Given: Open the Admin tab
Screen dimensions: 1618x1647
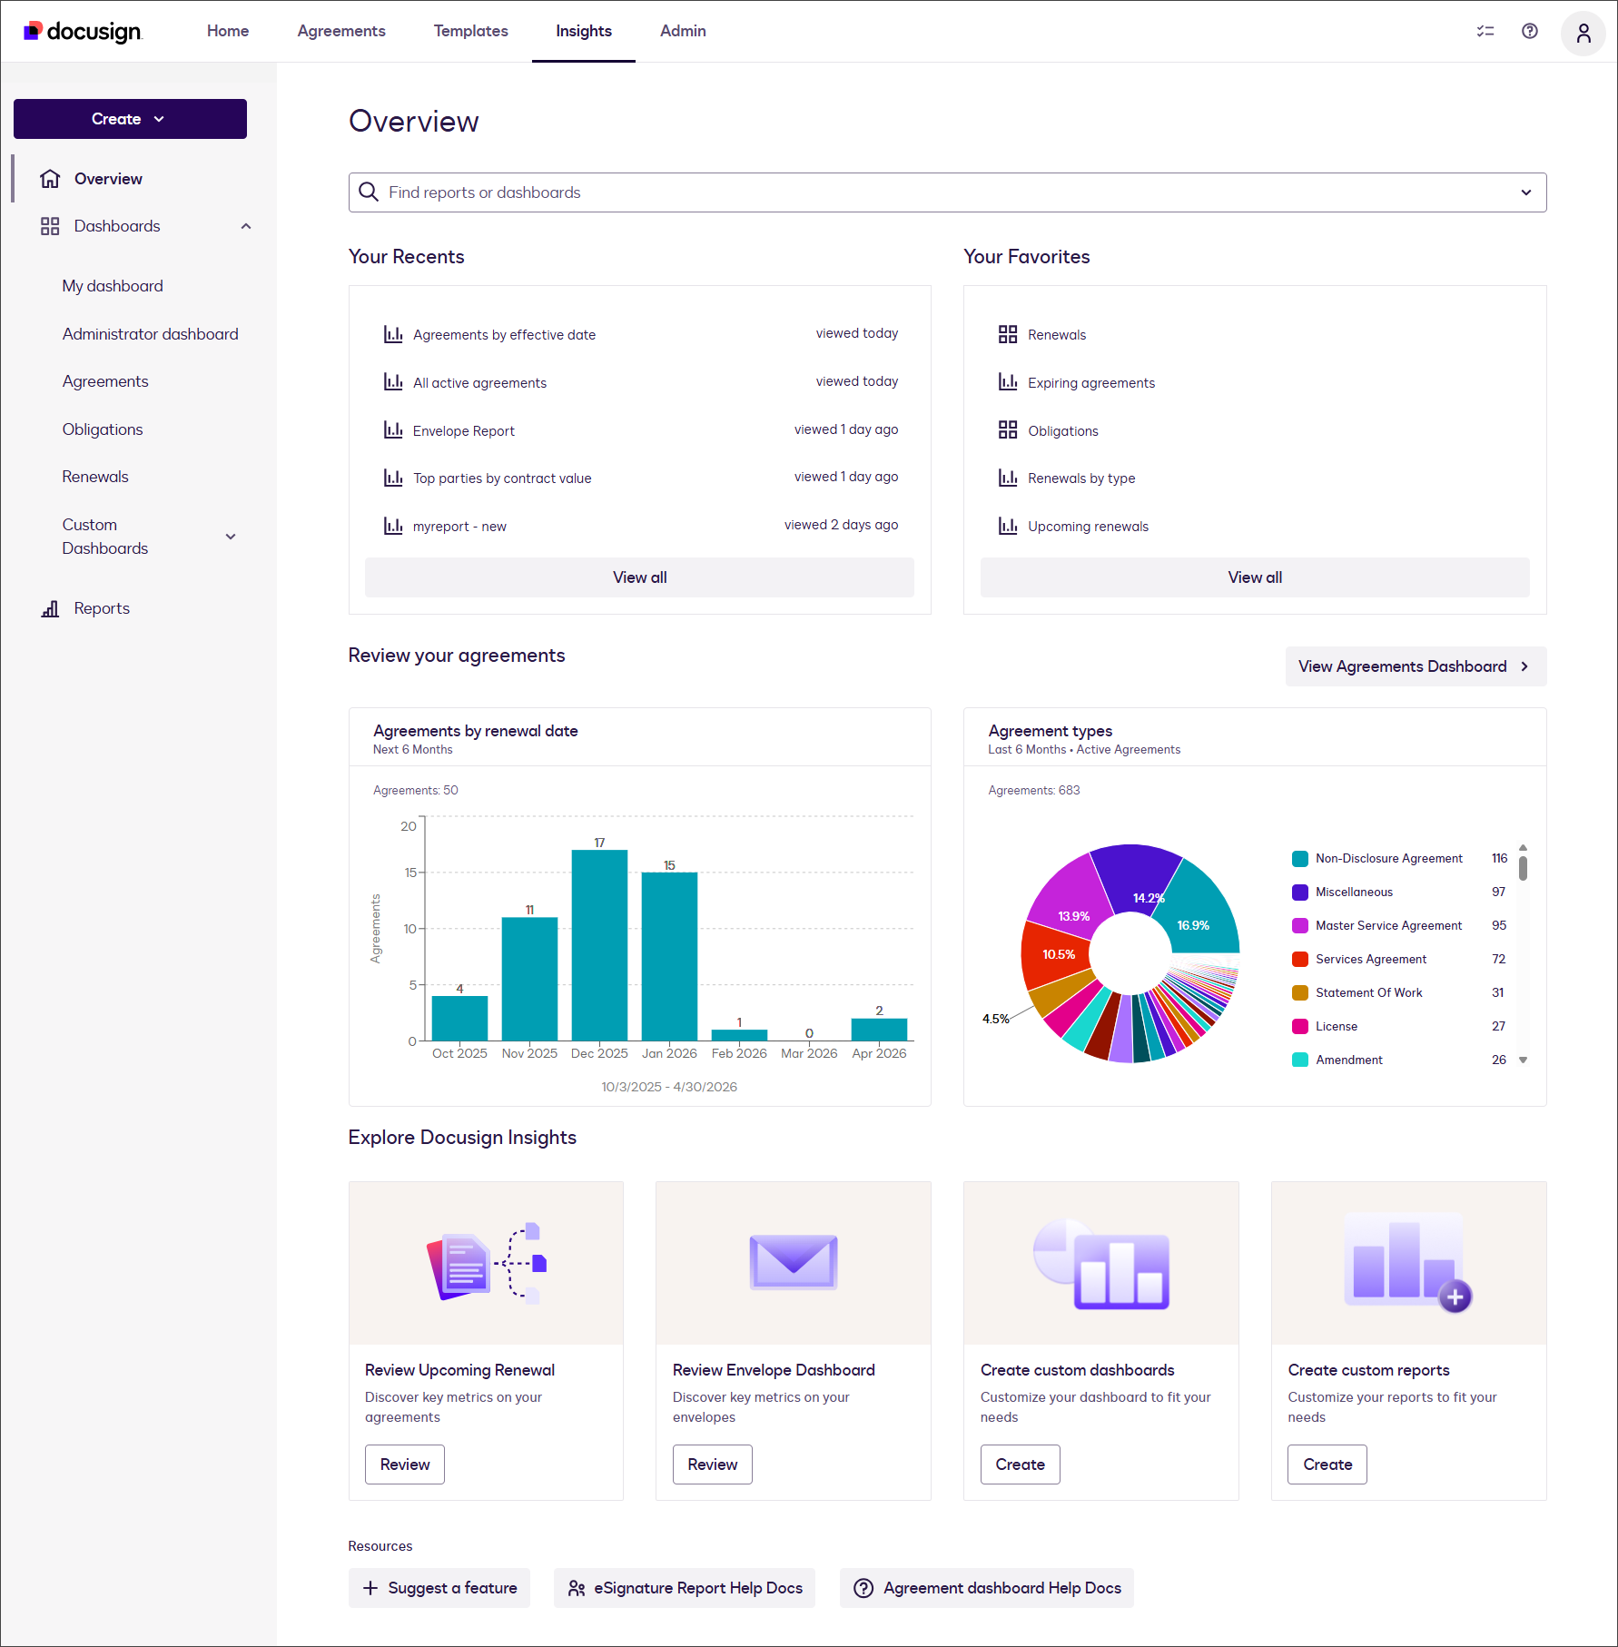Looking at the screenshot, I should [x=683, y=31].
